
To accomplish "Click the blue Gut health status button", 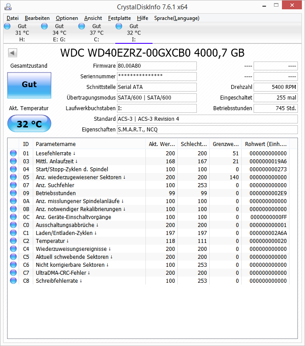I will click(x=29, y=85).
